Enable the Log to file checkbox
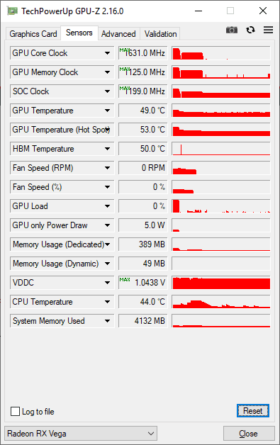280x445 pixels. 15,411
